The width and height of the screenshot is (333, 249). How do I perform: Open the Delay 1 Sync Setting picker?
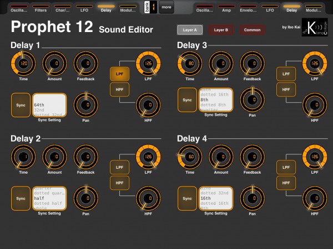(x=49, y=105)
